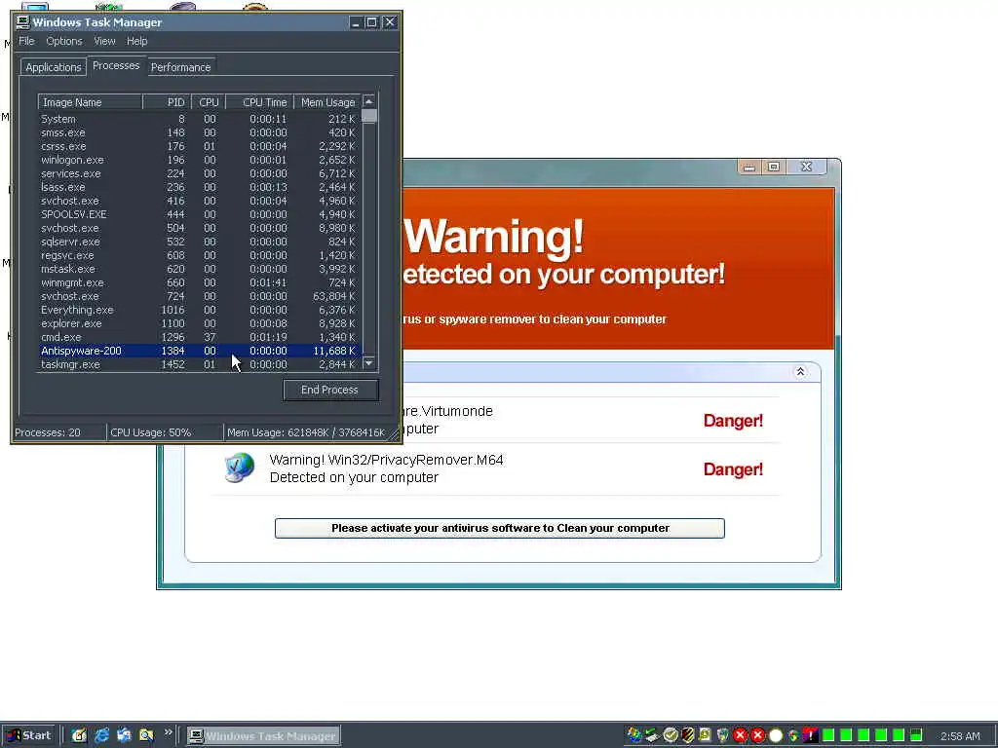Click the Show Desktop quick launch icon
Screen dimensions: 998x748
pos(79,735)
